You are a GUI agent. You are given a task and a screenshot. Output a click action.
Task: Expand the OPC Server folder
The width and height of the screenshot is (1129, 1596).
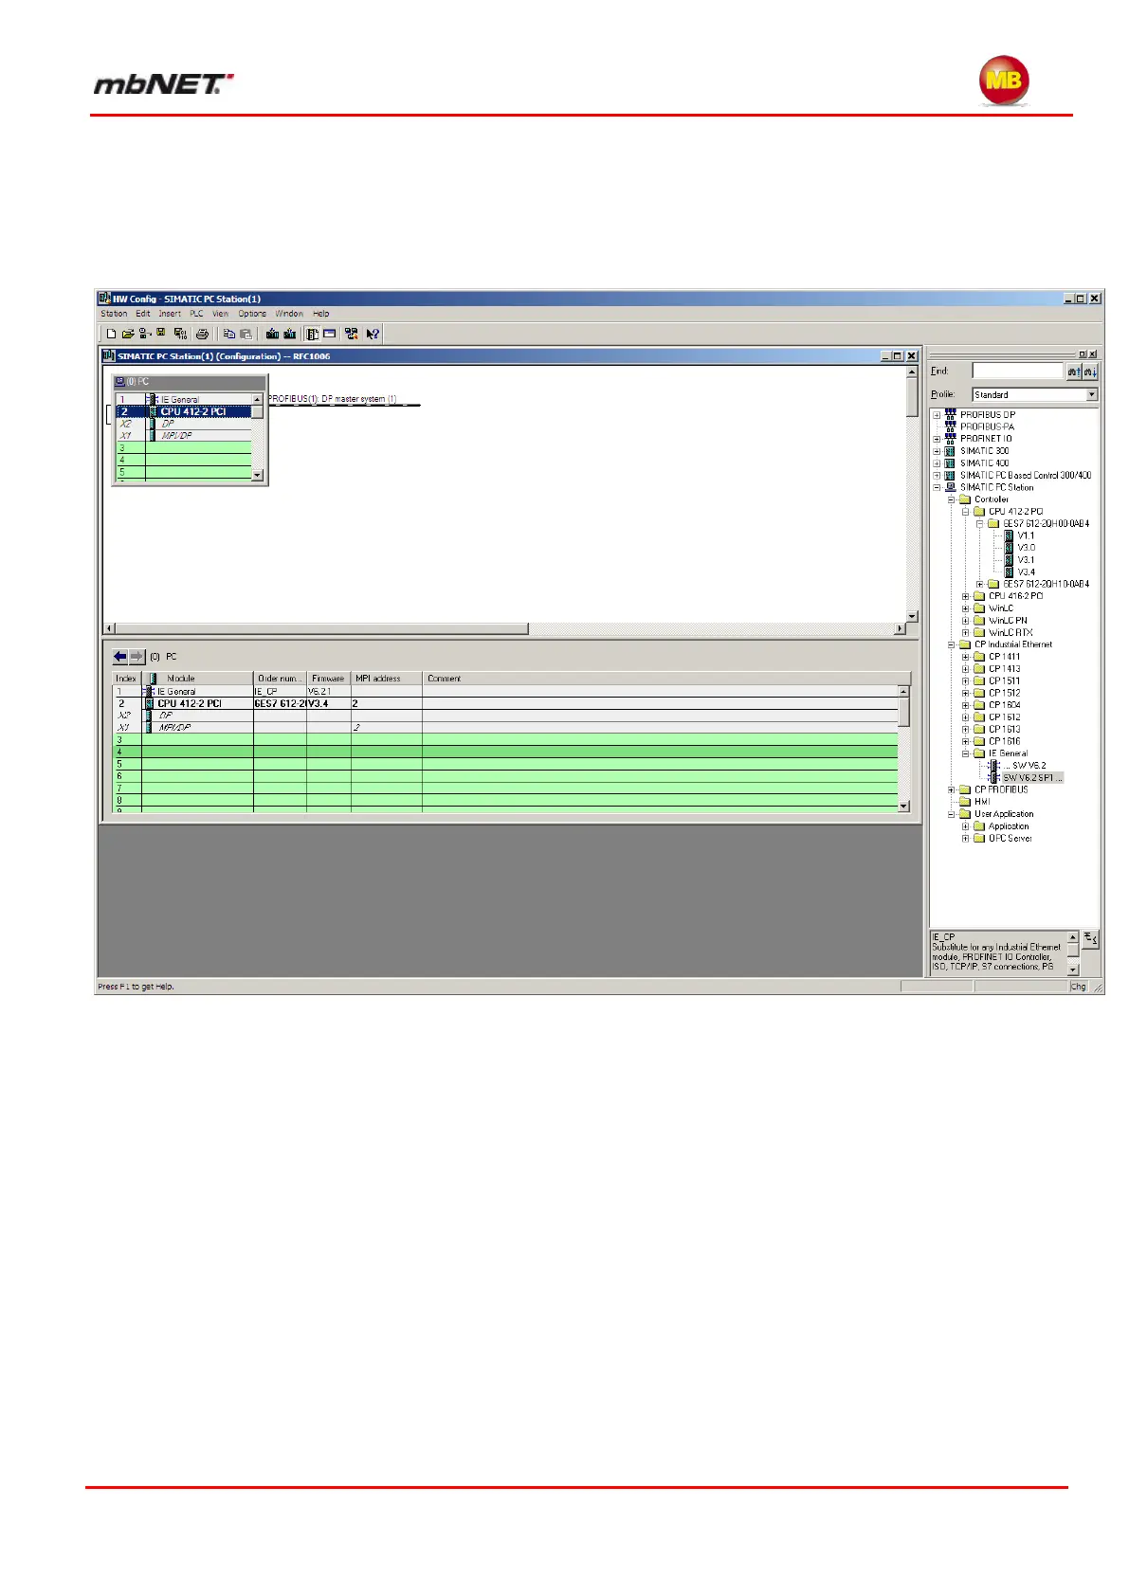pos(965,838)
